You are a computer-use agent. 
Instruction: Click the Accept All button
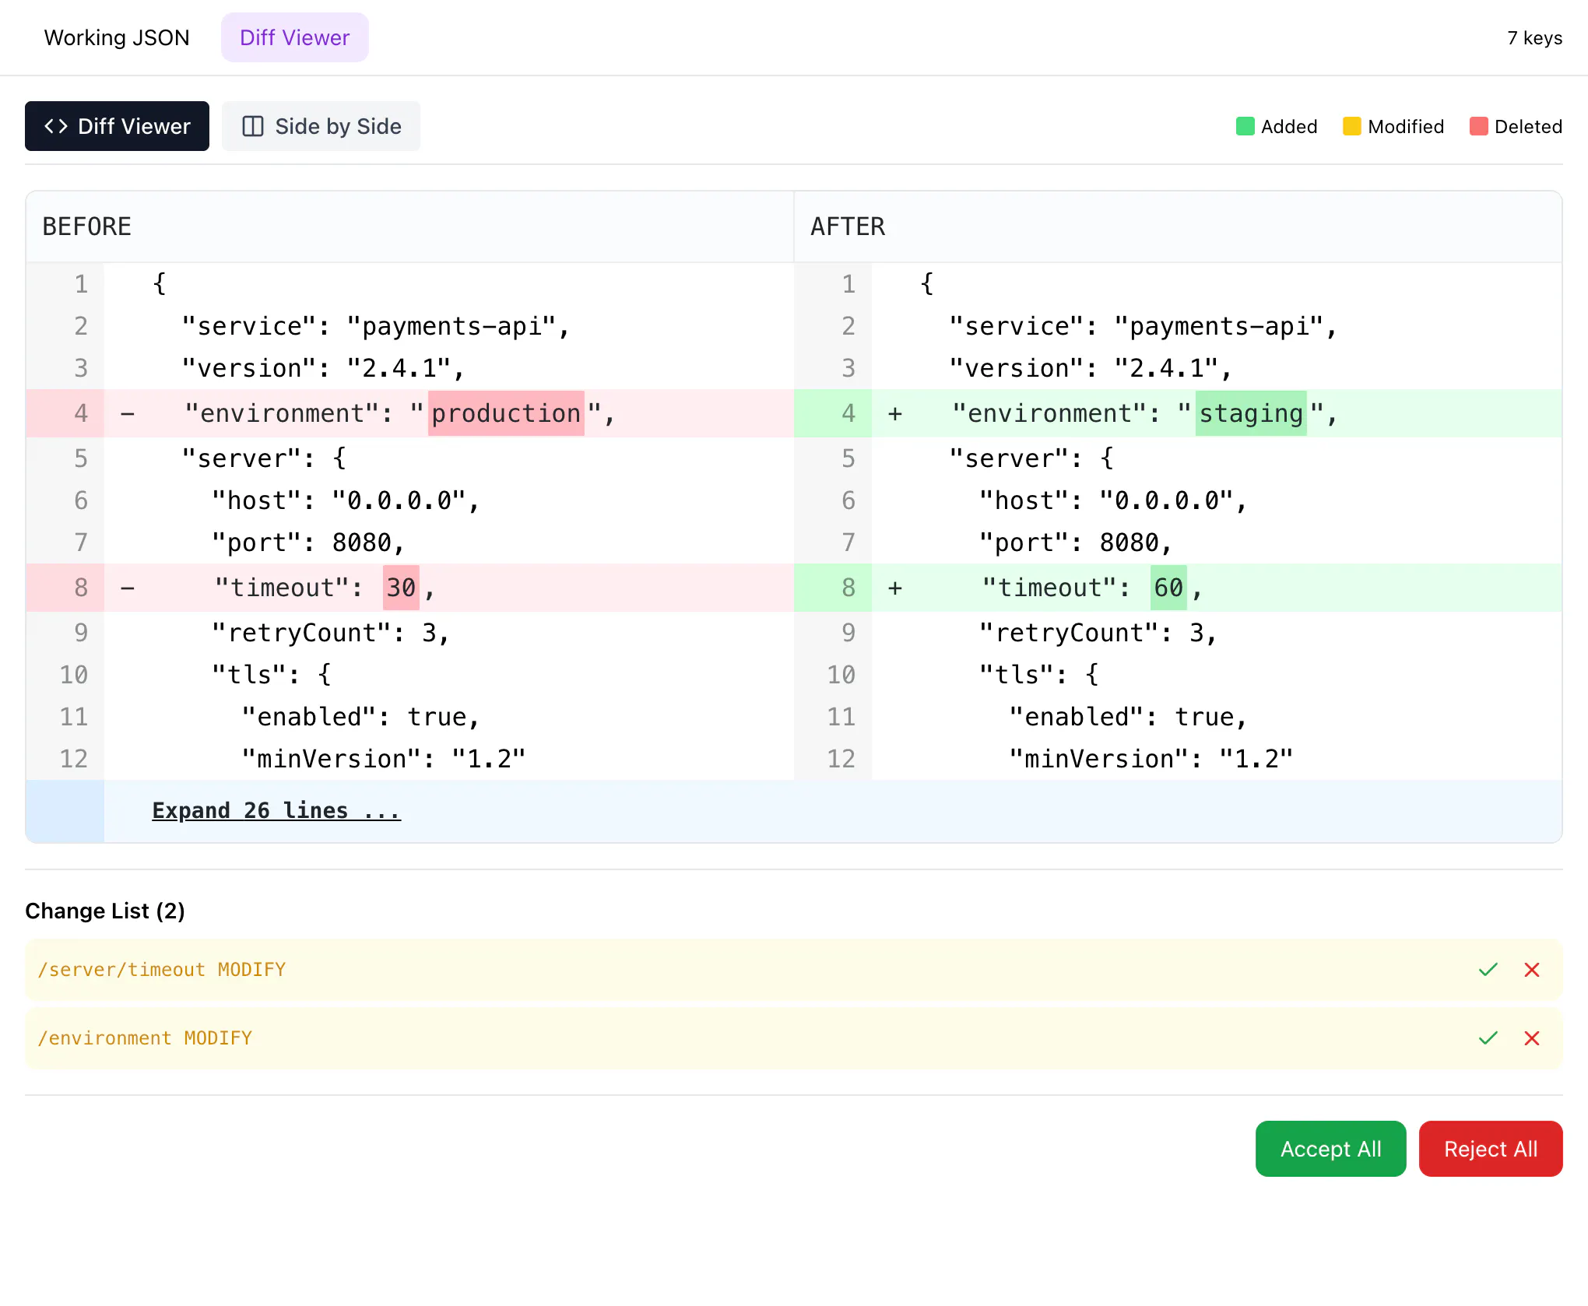(1330, 1149)
